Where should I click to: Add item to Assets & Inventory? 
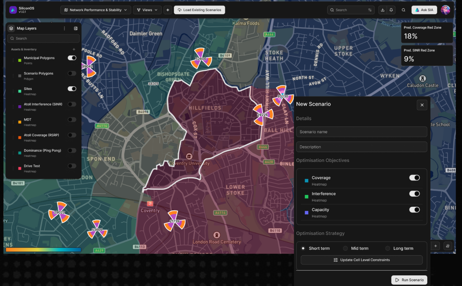[74, 49]
